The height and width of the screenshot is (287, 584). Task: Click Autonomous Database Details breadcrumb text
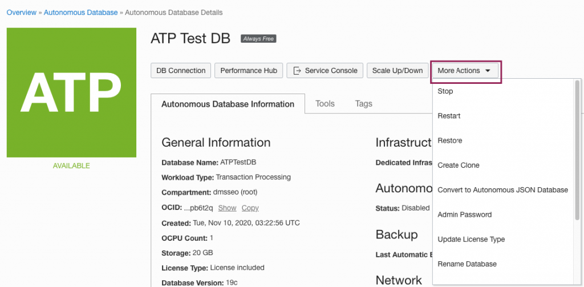174,13
